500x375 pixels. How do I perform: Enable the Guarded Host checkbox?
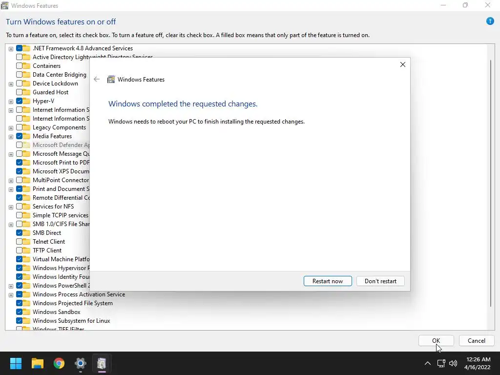[x=19, y=92]
